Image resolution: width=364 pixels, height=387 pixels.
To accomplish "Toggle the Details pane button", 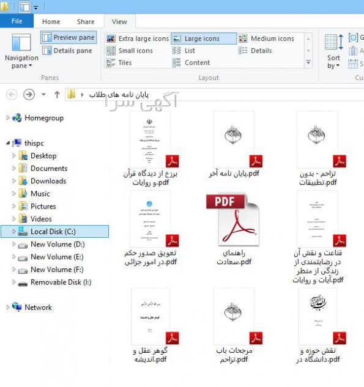I will [67, 51].
